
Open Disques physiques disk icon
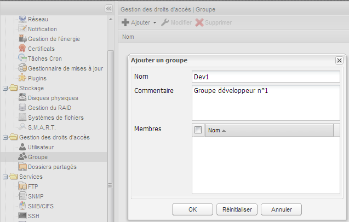pyautogui.click(x=22, y=98)
